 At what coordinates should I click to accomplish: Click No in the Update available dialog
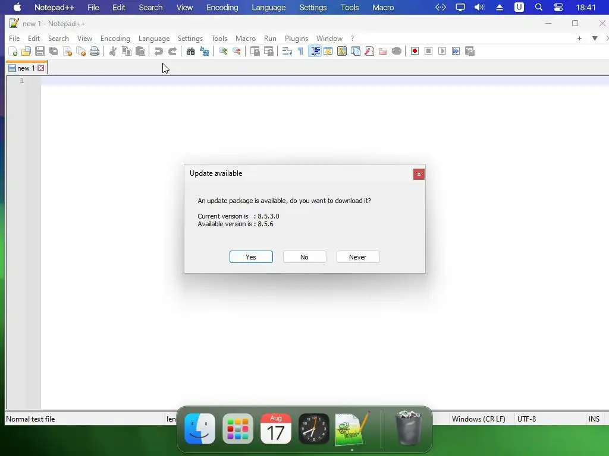click(304, 257)
